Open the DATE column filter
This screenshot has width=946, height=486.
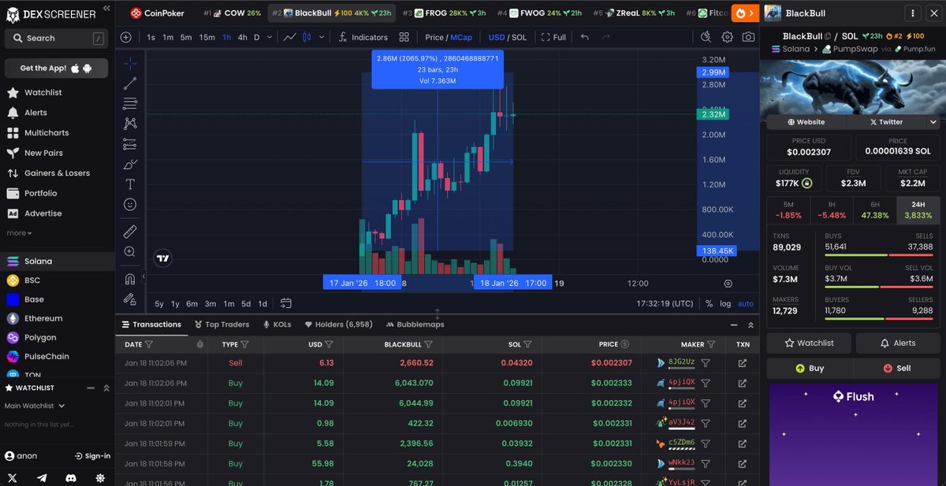pyautogui.click(x=149, y=344)
